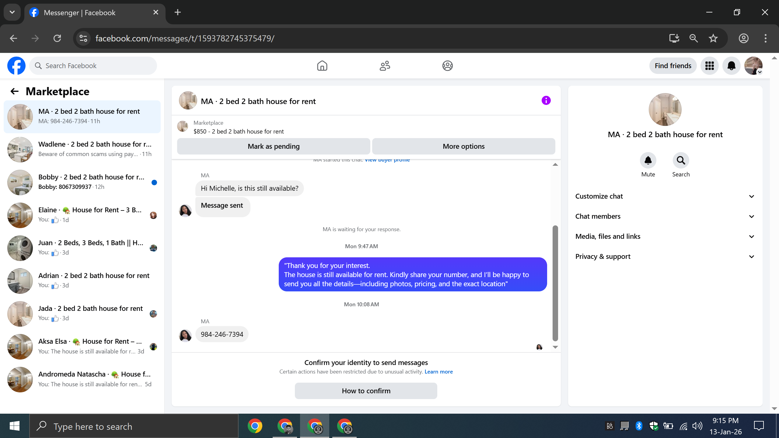This screenshot has height=438, width=779.
Task: Open the Friends icon in top navigation
Action: pos(385,66)
